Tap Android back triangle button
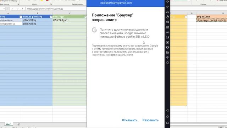The height and width of the screenshot is (128, 227). pyautogui.click(x=167, y=111)
